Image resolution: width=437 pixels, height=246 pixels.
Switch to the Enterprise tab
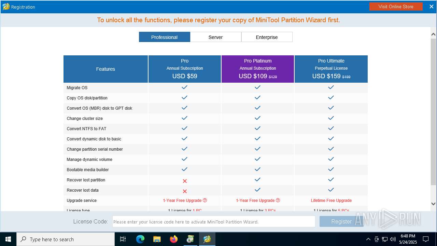(267, 37)
